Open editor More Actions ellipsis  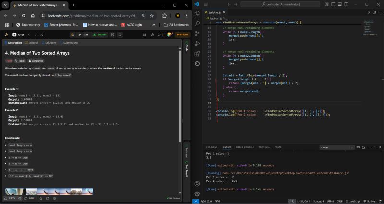tap(380, 12)
